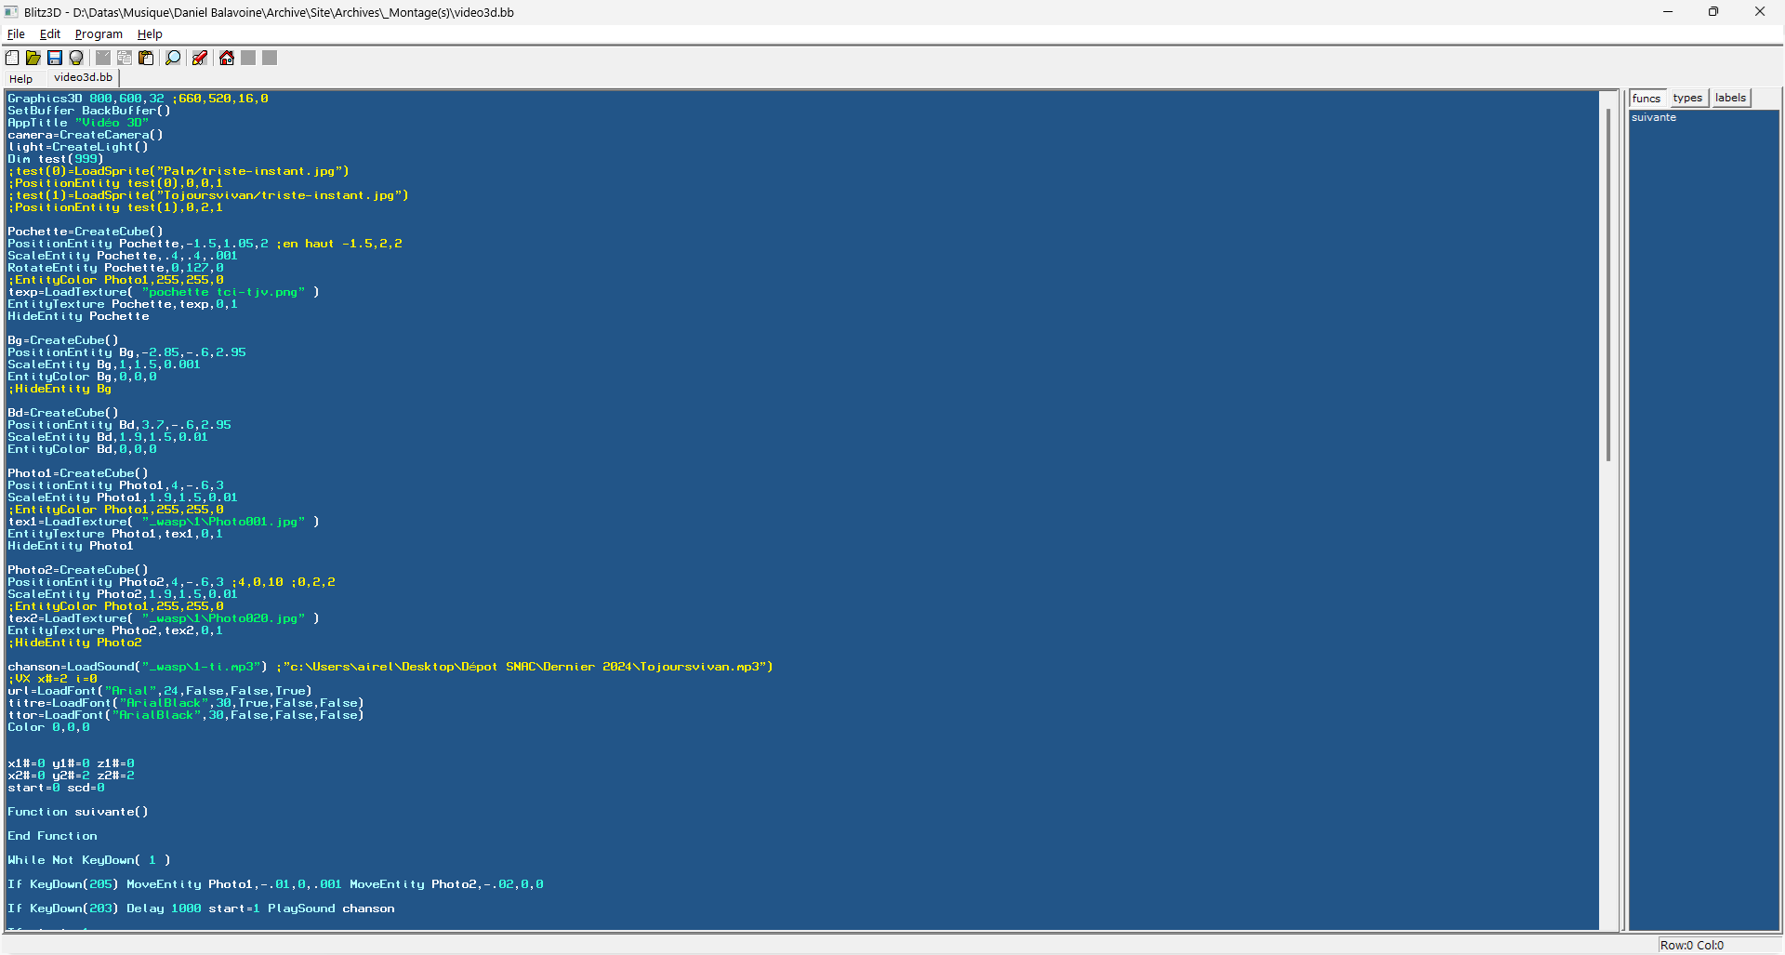Switch to the types tab
This screenshot has width=1785, height=955.
1687,99
